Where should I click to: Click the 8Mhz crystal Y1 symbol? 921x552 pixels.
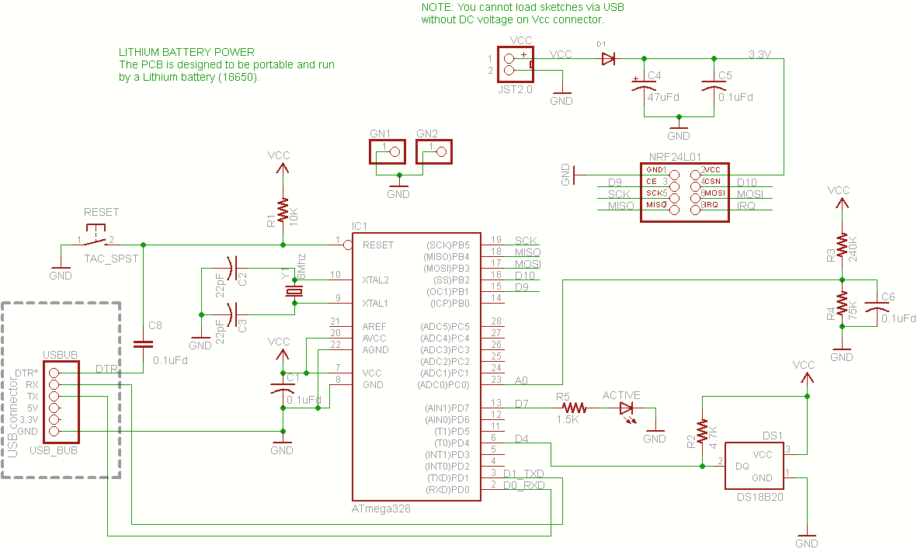click(x=294, y=291)
